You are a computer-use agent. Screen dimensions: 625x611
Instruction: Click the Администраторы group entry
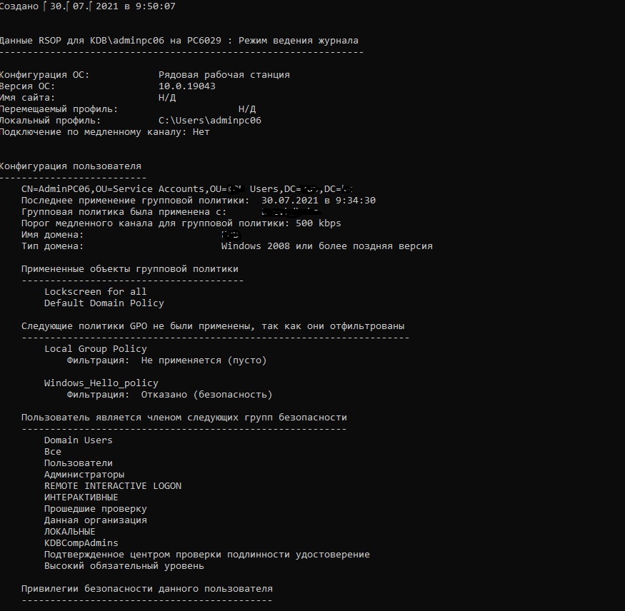pos(84,475)
